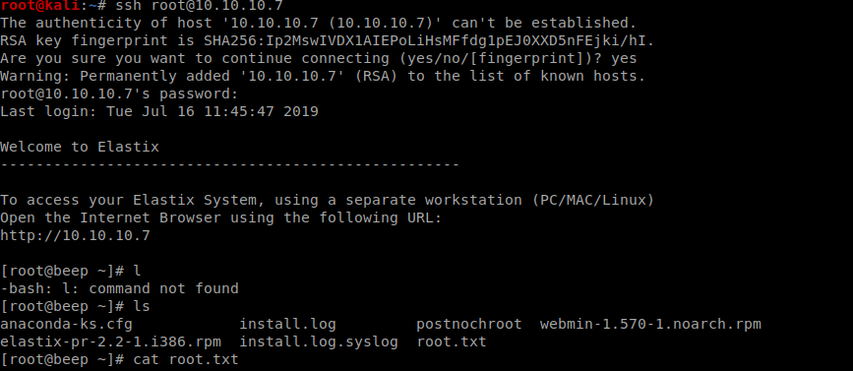Select install.log filename
This screenshot has height=371, width=853.
(x=288, y=325)
